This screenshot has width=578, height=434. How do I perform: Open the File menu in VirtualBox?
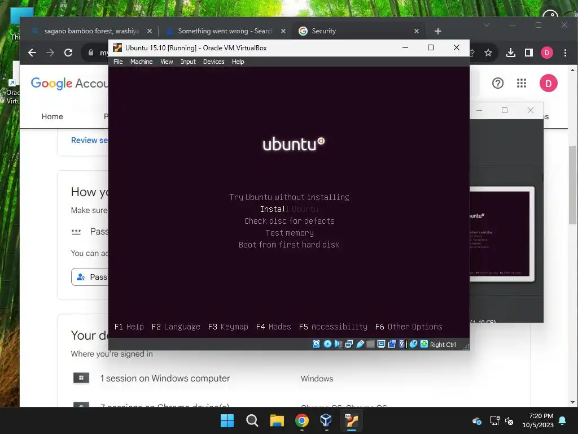[x=118, y=62]
